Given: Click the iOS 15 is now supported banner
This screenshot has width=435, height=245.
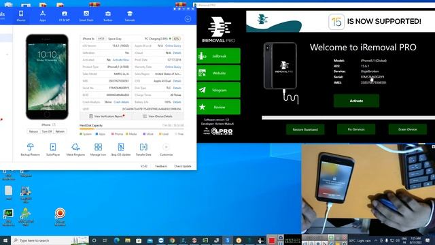Looking at the screenshot, I should pos(341,21).
